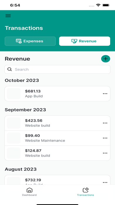Select the Revenue tab
This screenshot has height=205, width=115.
[x=85, y=41]
